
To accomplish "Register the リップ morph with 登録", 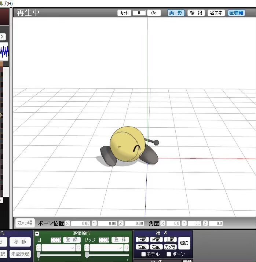I will click(x=120, y=240).
